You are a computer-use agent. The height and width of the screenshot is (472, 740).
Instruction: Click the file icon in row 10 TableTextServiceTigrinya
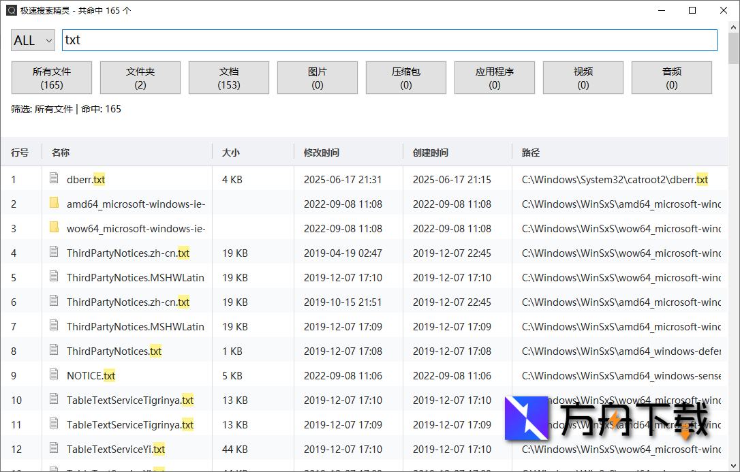click(x=54, y=399)
